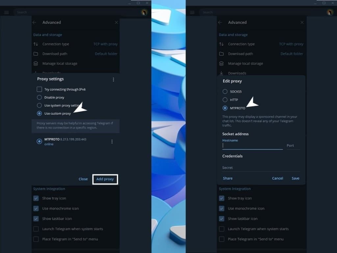Close the left Advanced settings panel
337x253 pixels.
click(x=116, y=22)
